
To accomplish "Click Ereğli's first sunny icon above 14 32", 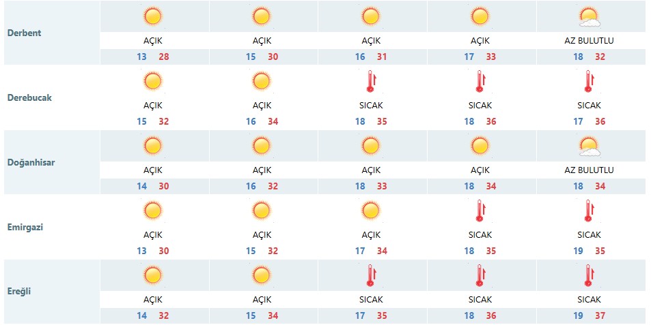I will [x=152, y=275].
